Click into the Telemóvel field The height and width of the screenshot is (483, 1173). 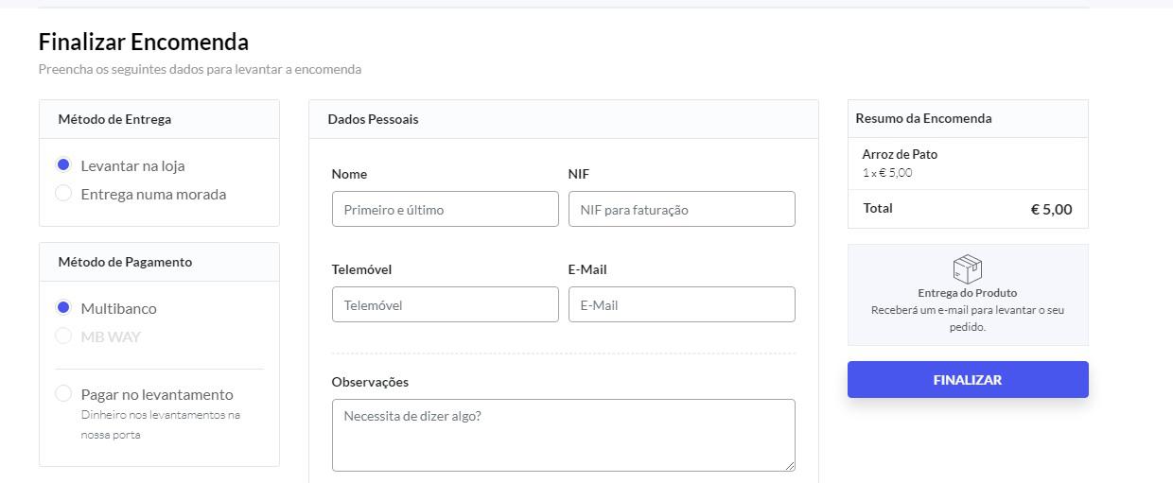(x=445, y=304)
